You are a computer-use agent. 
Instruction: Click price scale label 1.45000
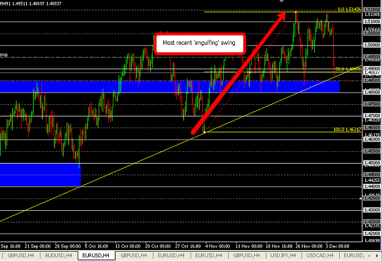372,163
